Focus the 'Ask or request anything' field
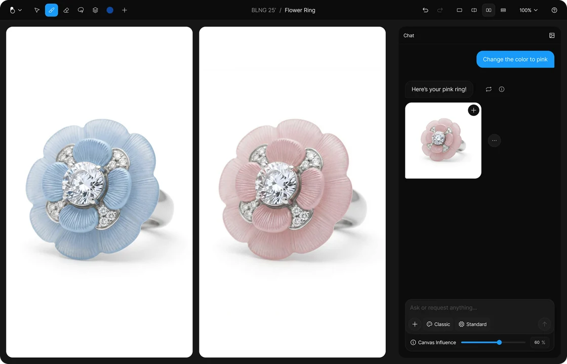The width and height of the screenshot is (567, 364). [479, 308]
